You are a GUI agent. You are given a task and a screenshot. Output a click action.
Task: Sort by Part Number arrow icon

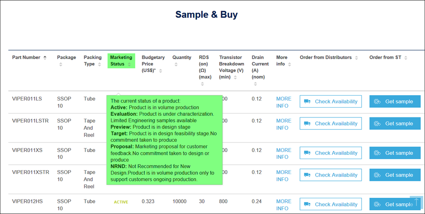(45, 57)
